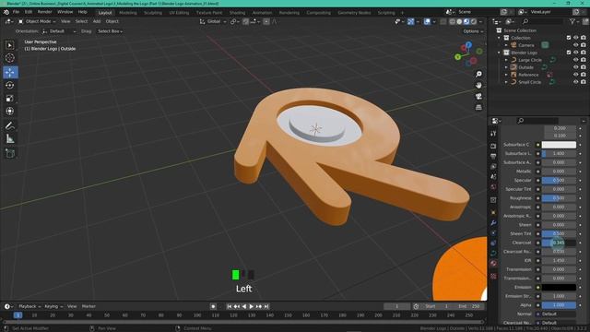Screen dimensions: 590x332
Task: Click the timeline current frame field
Action: (396, 306)
